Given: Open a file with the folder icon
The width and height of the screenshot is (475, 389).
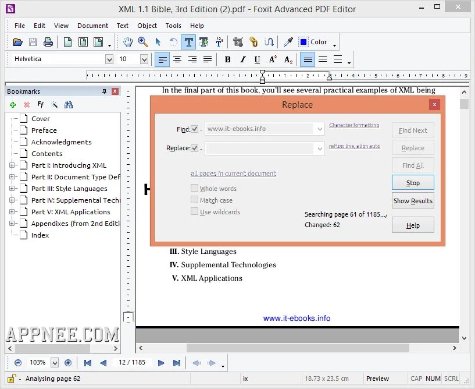Looking at the screenshot, I should 18,42.
